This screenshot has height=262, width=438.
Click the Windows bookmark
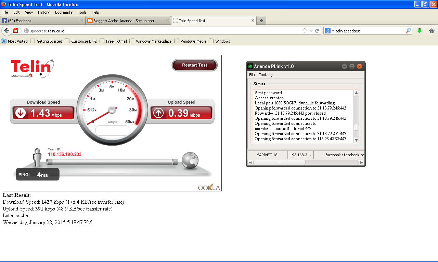point(220,41)
